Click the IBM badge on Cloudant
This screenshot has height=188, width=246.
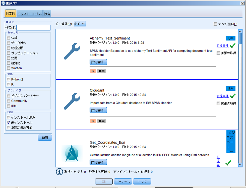(x=230, y=88)
